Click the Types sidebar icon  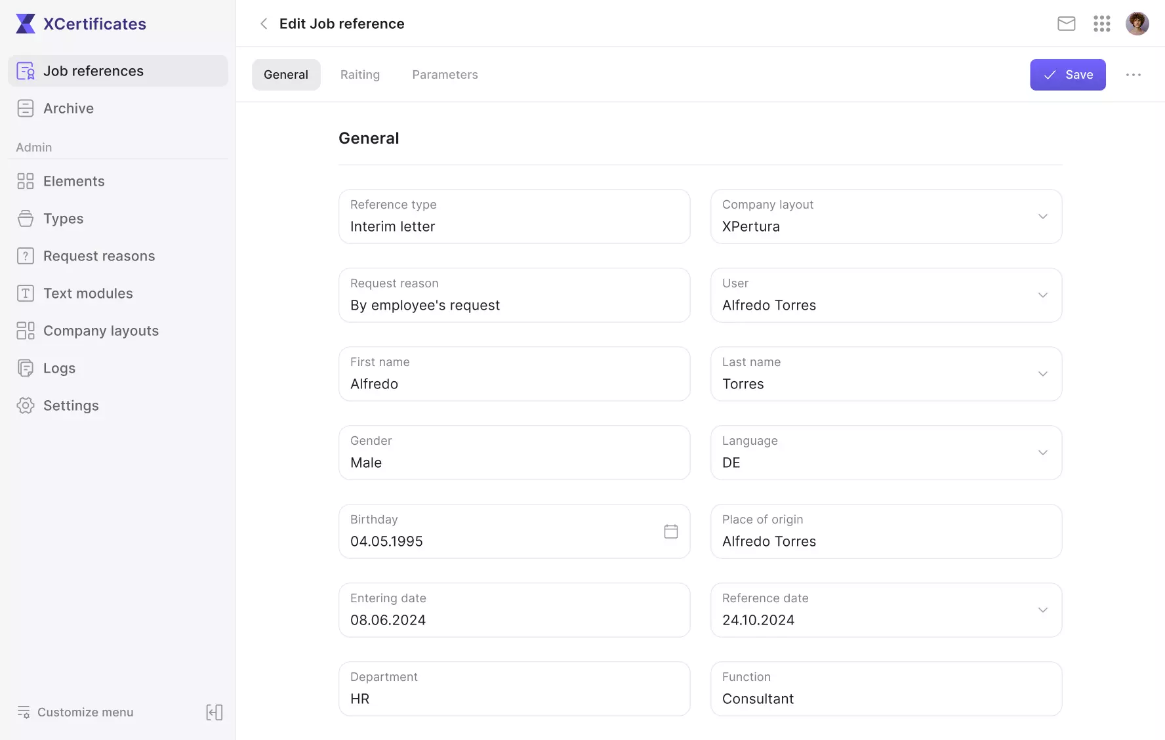(x=26, y=218)
